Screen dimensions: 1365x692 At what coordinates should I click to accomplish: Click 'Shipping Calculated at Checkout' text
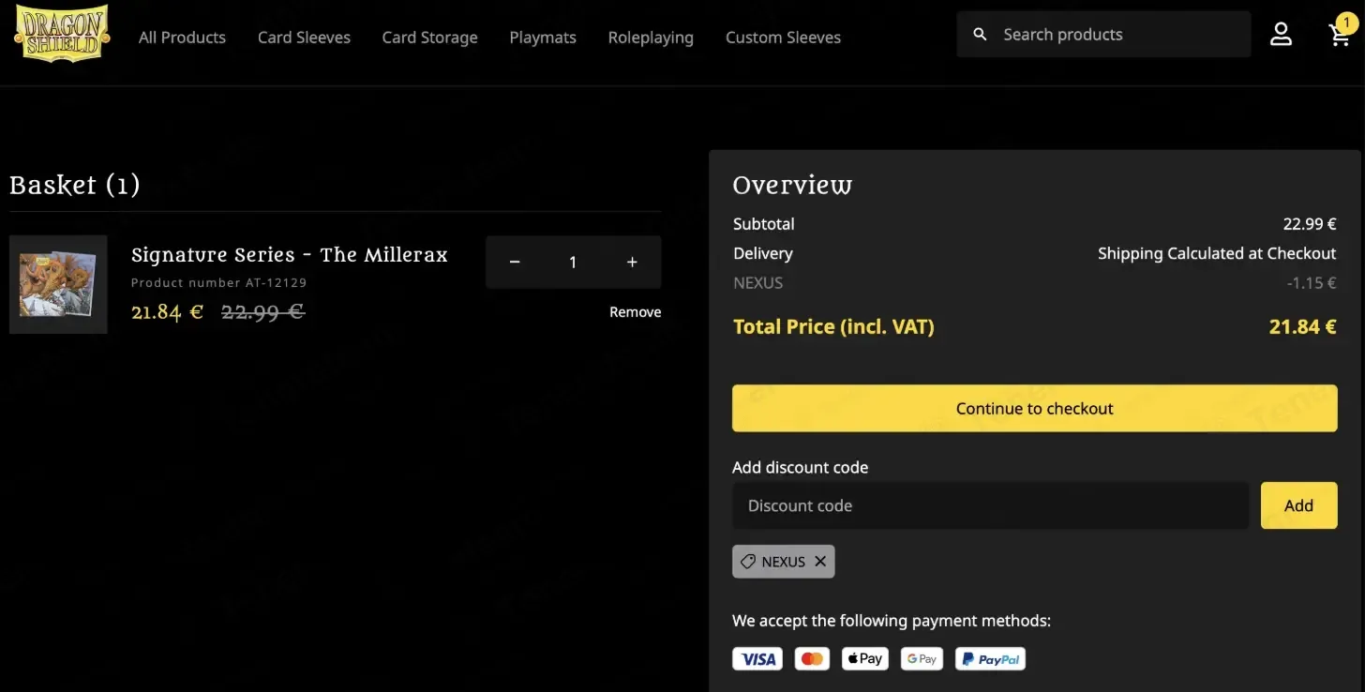pyautogui.click(x=1217, y=253)
